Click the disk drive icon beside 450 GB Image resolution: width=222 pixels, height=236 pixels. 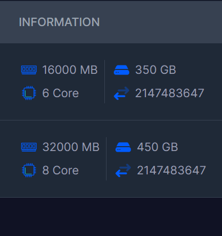pyautogui.click(x=123, y=147)
